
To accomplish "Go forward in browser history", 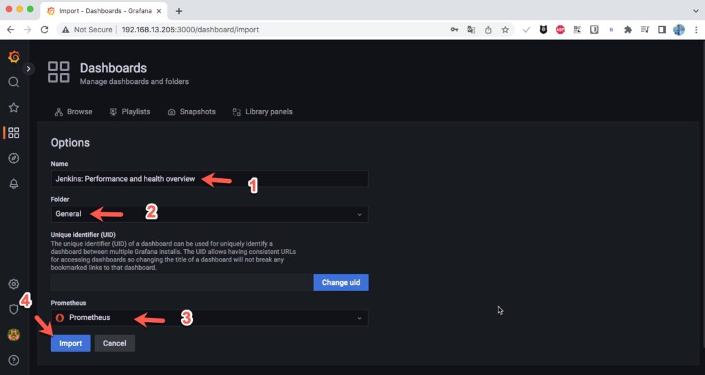I will tap(28, 30).
